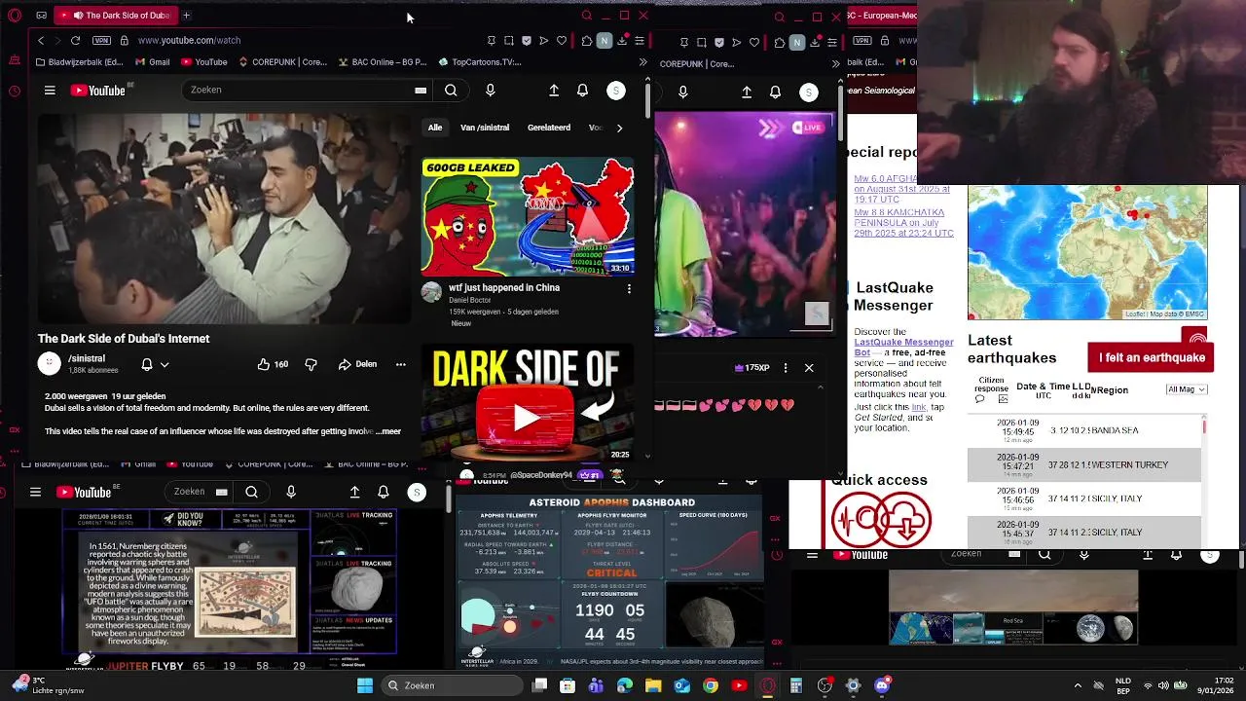1246x701 pixels.
Task: Open Mw 6.0 Afghanistan report link
Action: 901,189
